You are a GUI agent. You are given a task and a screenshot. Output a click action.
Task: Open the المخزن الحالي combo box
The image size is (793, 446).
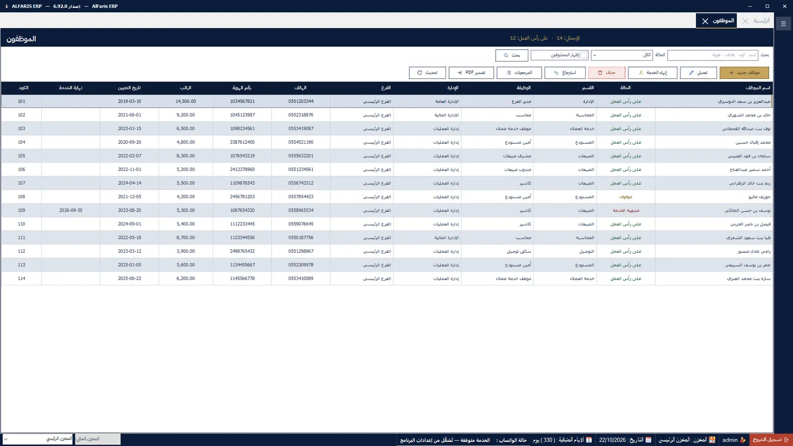(38, 439)
